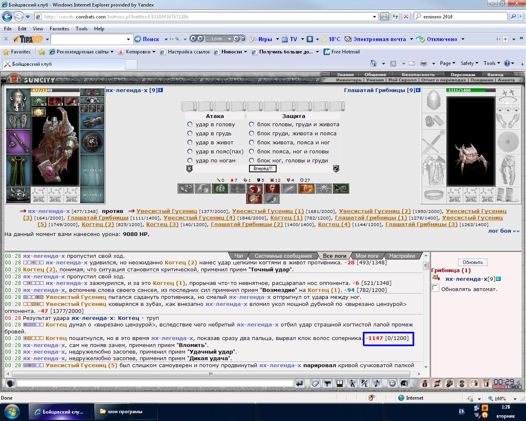Image resolution: width=526 pixels, height=421 pixels.
Task: Open the 'Умения' game menu item
Action: point(375,80)
